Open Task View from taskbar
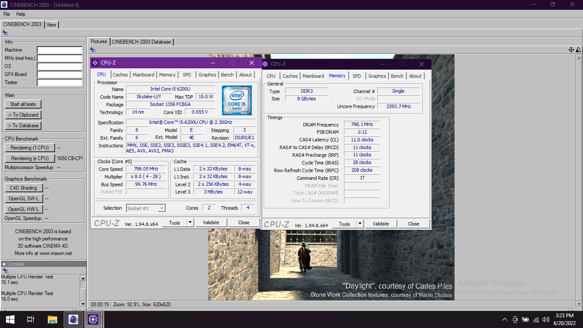Screen dimensions: 583x328 (x=31, y=319)
